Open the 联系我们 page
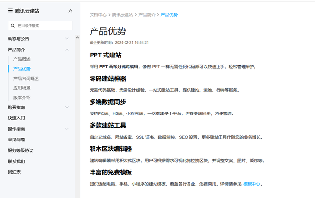This screenshot has height=198, width=315. pos(16,161)
